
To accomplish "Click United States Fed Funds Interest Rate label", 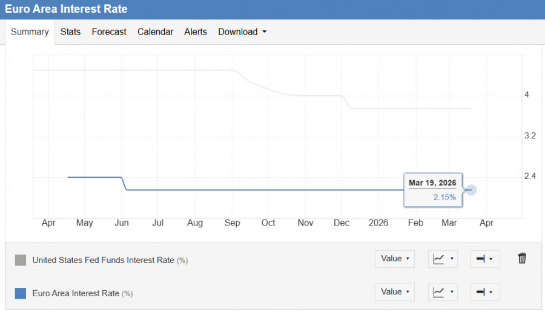I will [x=104, y=260].
